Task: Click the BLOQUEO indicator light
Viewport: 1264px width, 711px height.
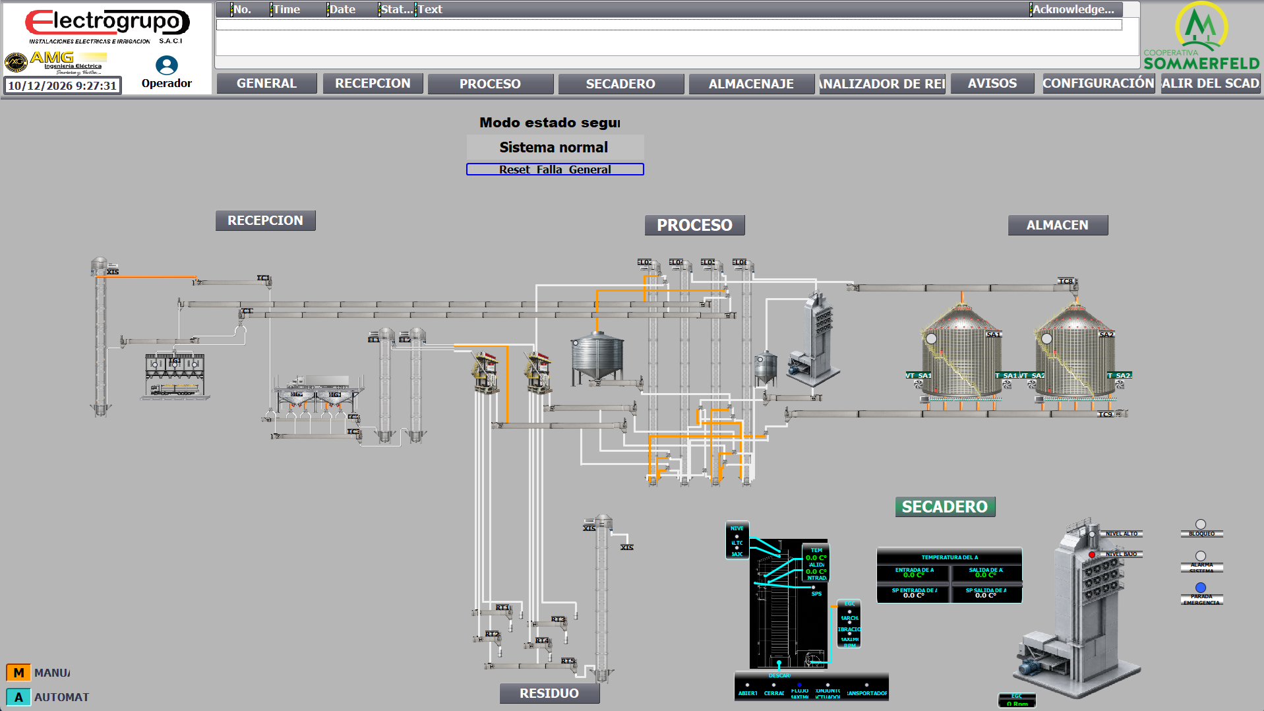Action: click(x=1201, y=524)
